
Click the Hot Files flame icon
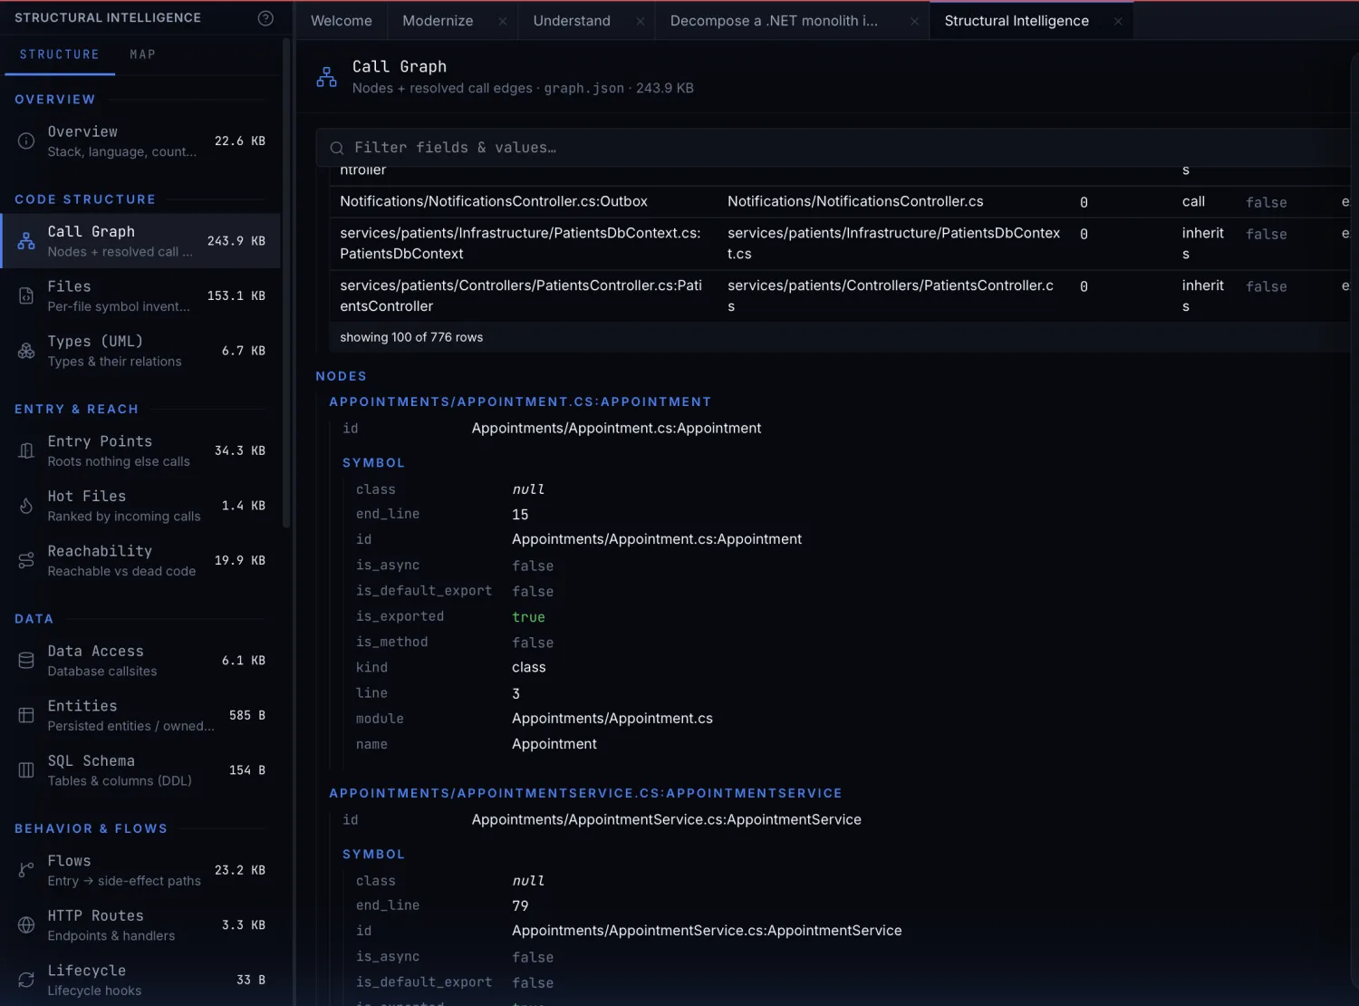[x=26, y=506]
